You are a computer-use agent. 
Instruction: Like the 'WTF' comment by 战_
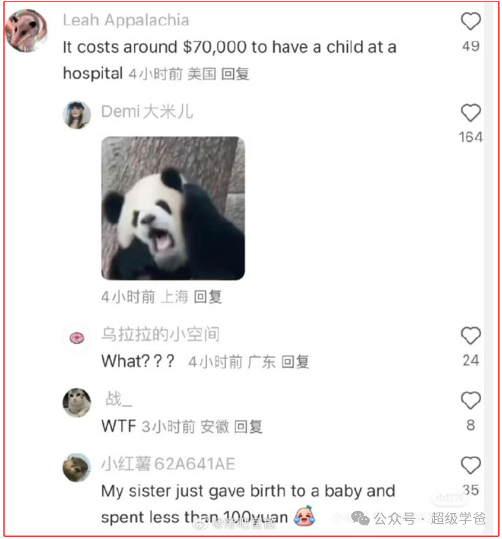470,400
